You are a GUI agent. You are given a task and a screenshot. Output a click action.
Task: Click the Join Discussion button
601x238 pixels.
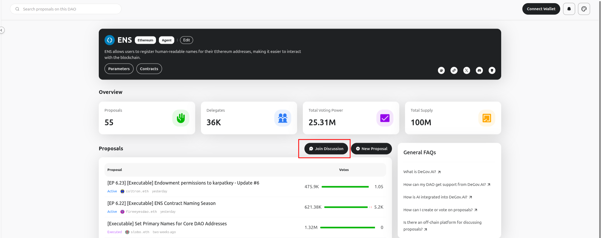coord(326,149)
